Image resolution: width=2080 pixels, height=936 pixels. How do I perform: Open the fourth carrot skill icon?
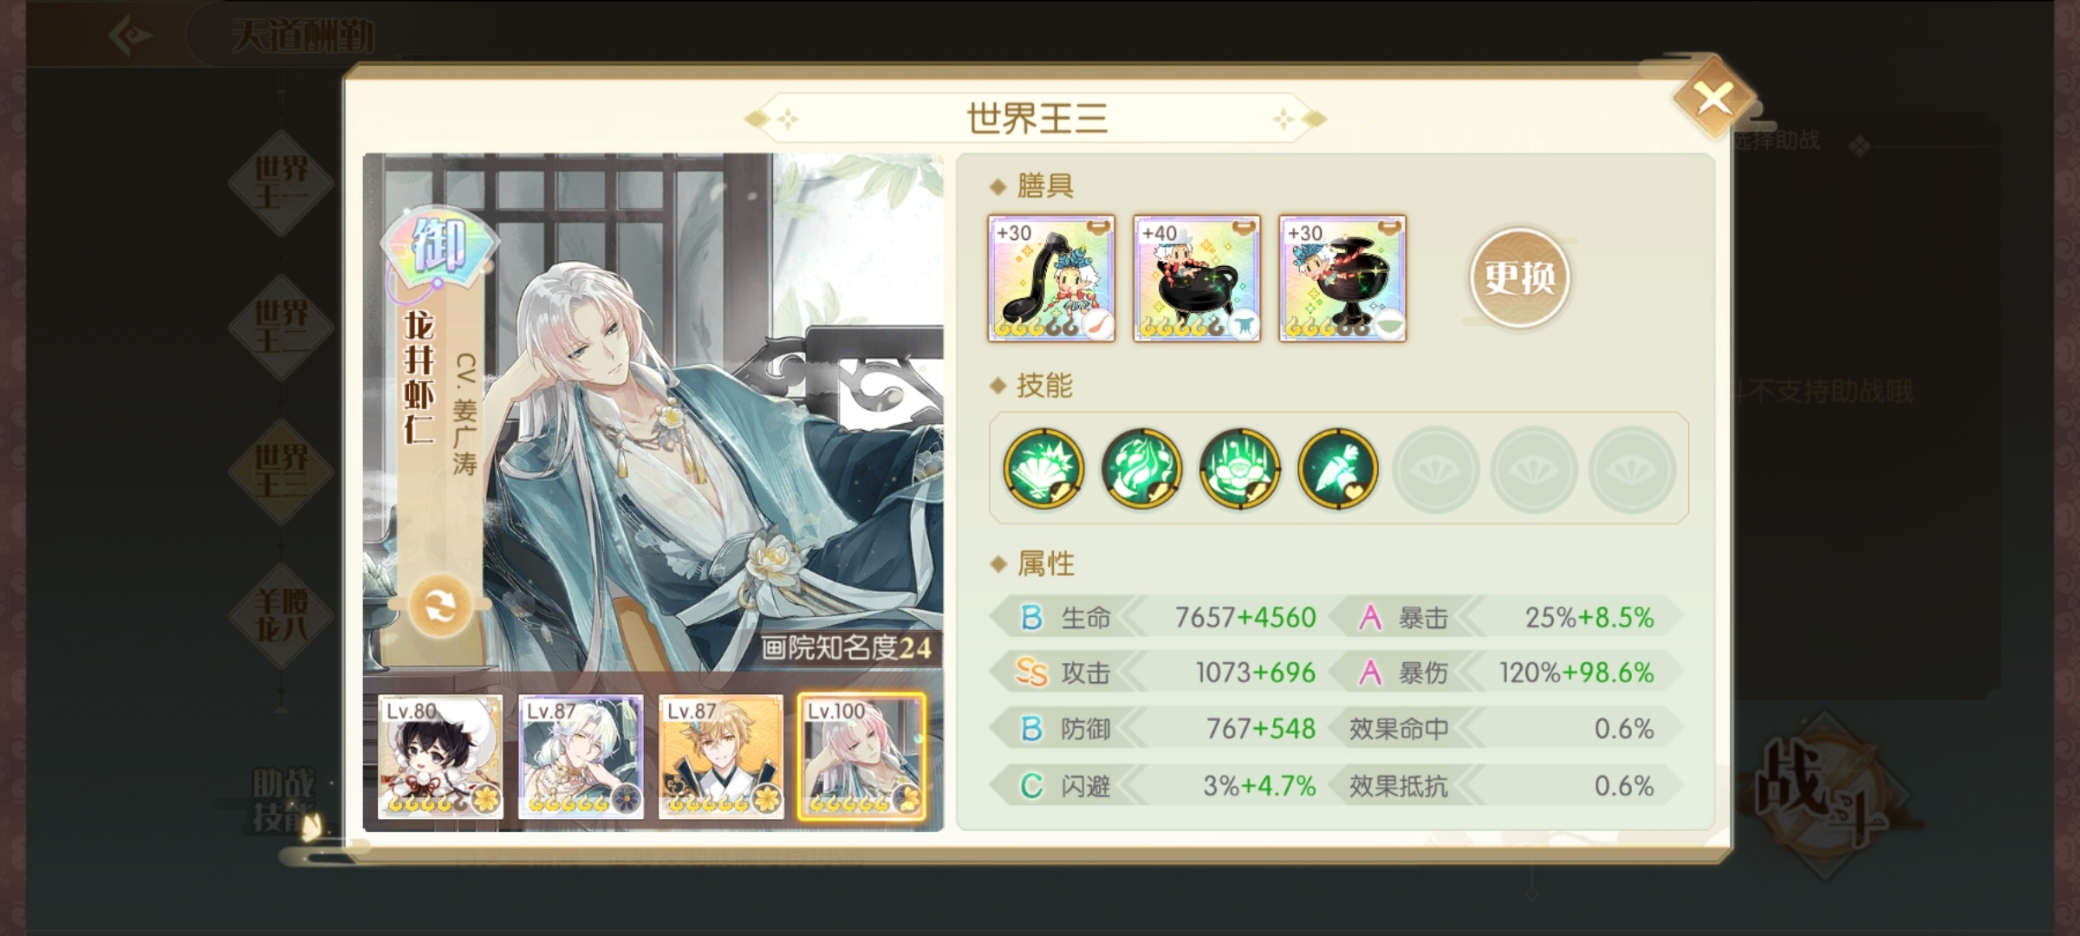pos(1338,469)
